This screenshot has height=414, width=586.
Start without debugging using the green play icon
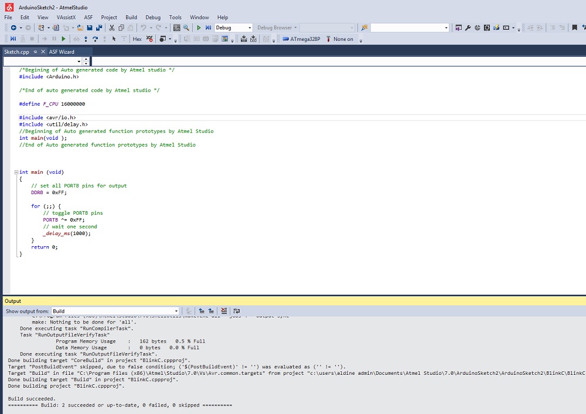[x=199, y=27]
